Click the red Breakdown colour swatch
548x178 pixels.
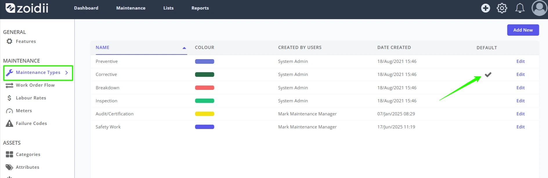pyautogui.click(x=205, y=88)
